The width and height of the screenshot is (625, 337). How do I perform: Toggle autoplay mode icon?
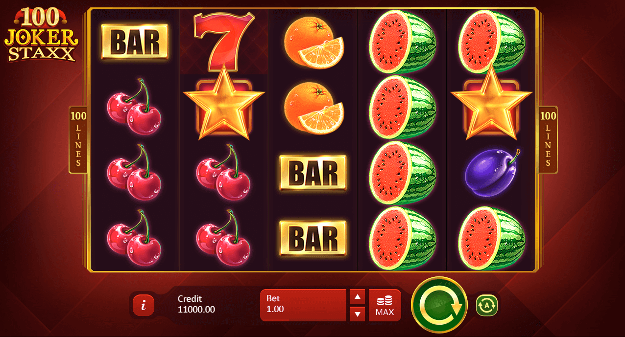486,305
